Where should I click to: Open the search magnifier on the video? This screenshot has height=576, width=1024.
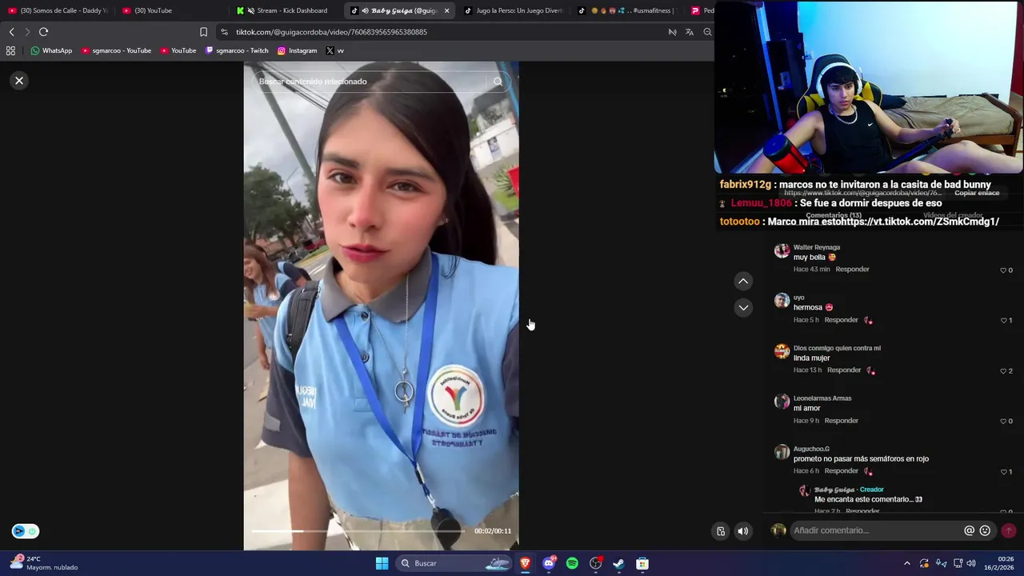tap(498, 82)
